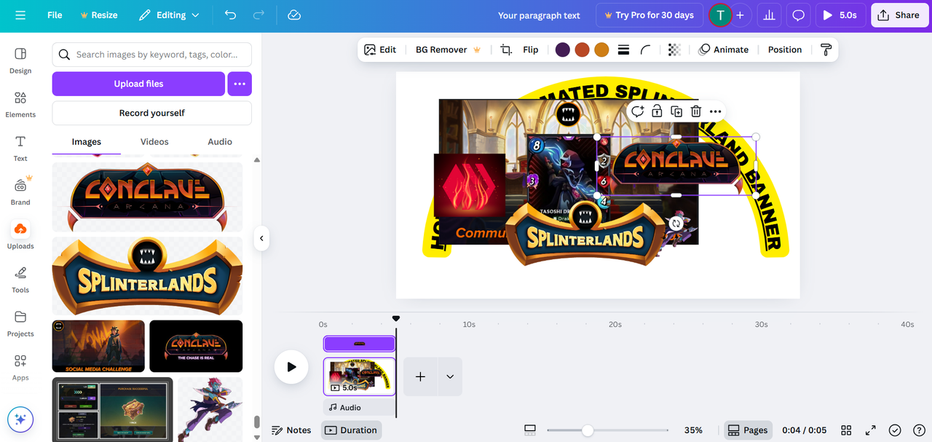Click the uploads panel scrollbar

point(256,422)
